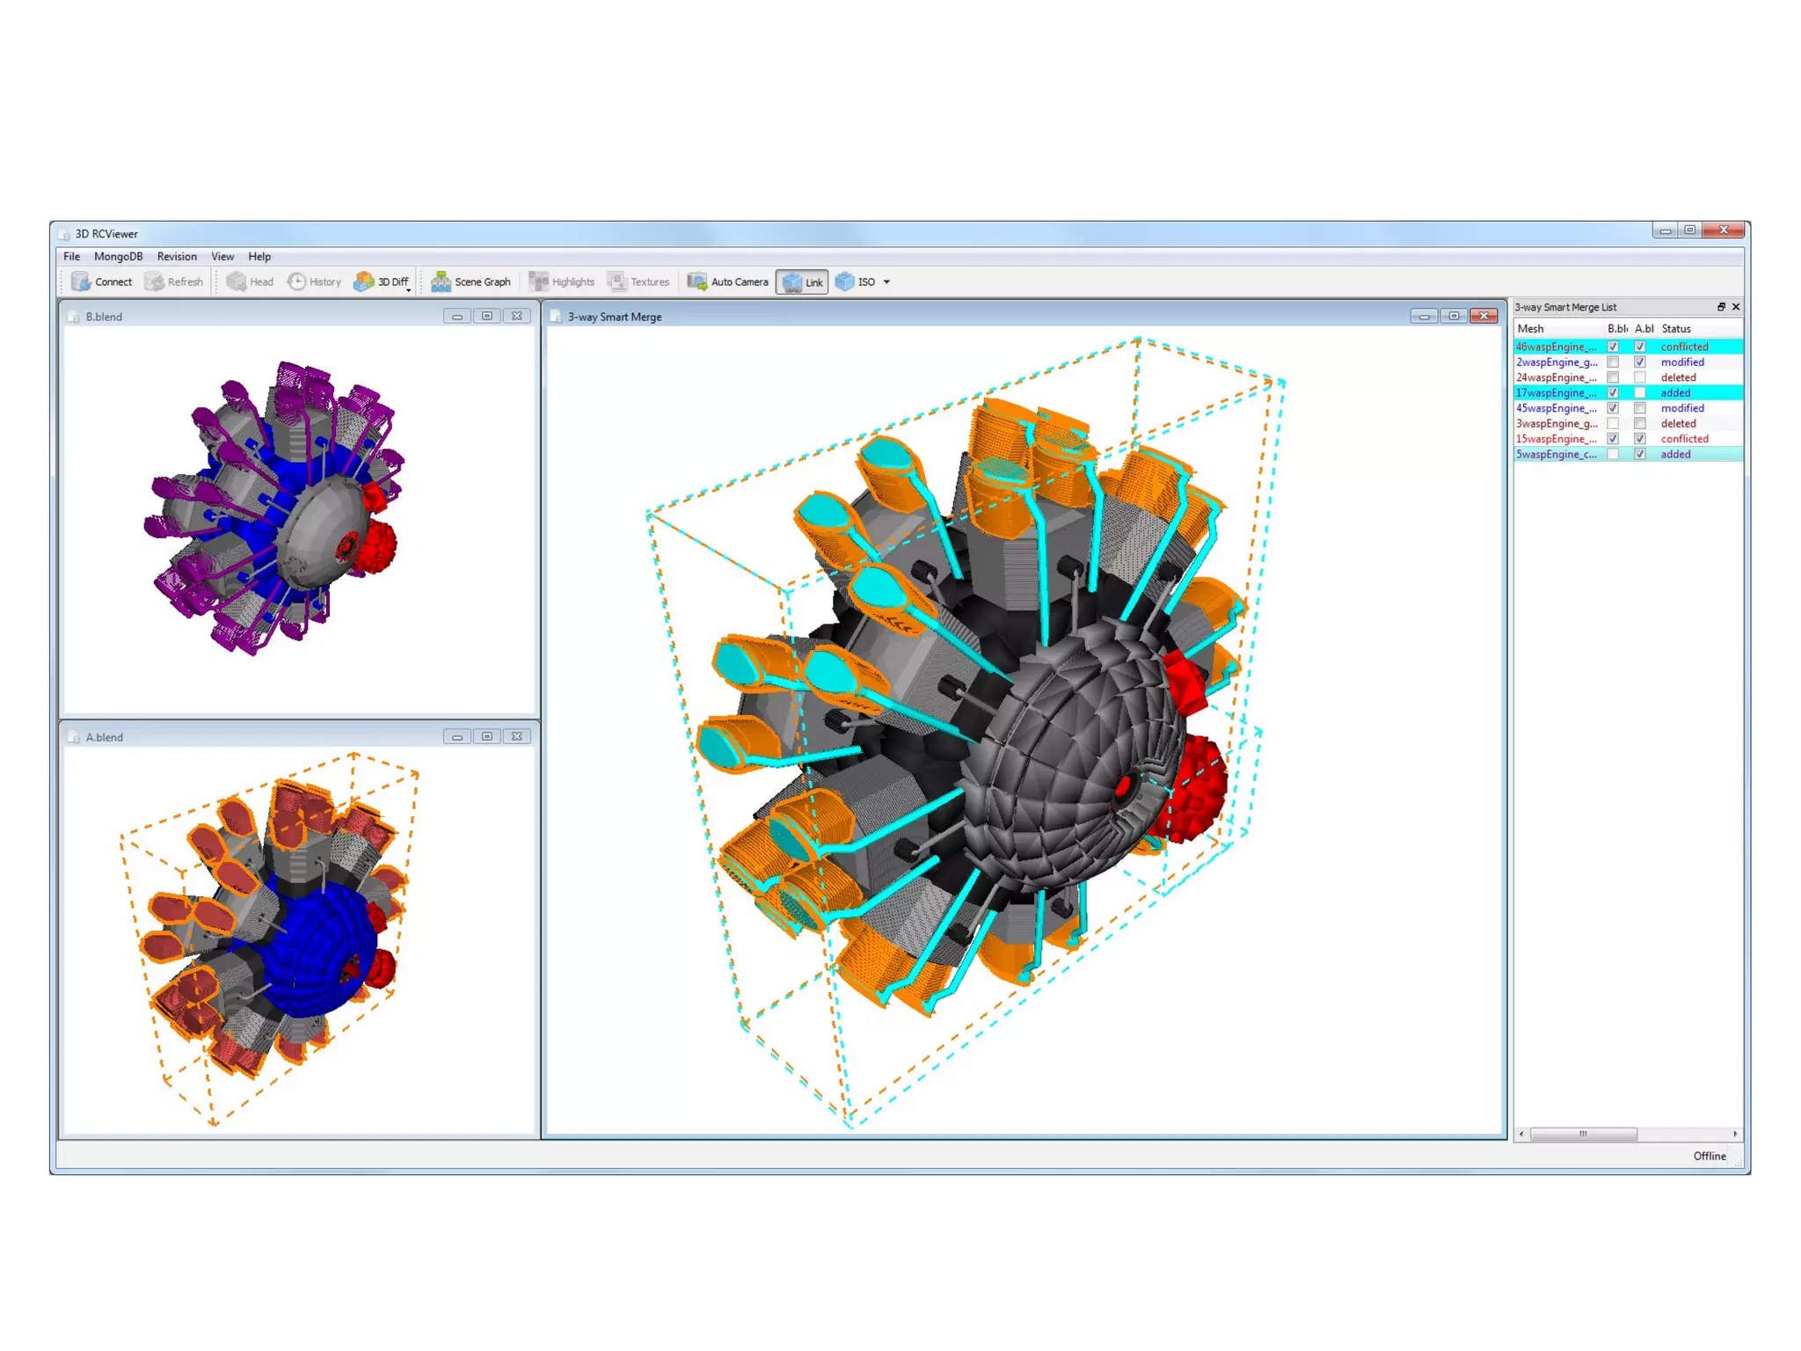This screenshot has width=1801, height=1351.
Task: Open the 3D Diff dropdown arrow
Action: pos(409,289)
